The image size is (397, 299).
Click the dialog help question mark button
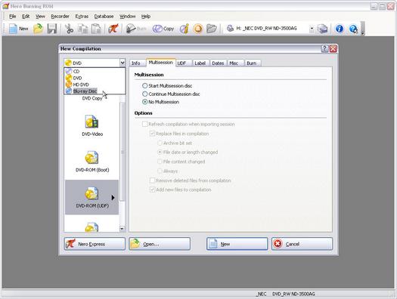tap(325, 48)
